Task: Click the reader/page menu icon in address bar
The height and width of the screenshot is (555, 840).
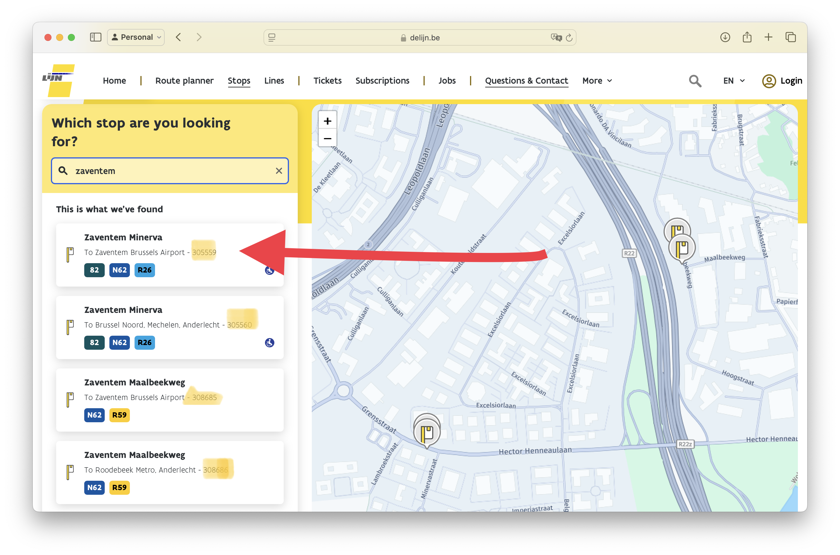Action: (x=271, y=37)
